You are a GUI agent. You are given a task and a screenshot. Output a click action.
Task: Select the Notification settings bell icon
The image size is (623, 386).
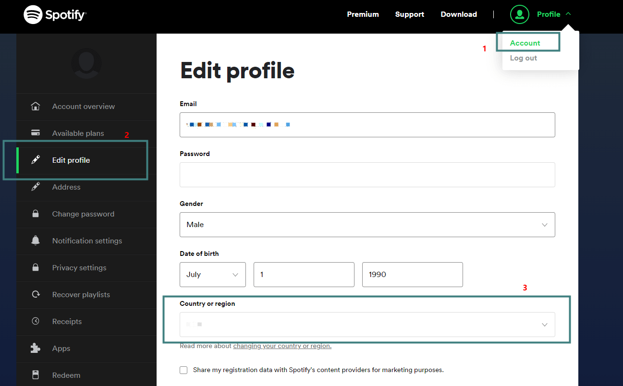pyautogui.click(x=36, y=241)
